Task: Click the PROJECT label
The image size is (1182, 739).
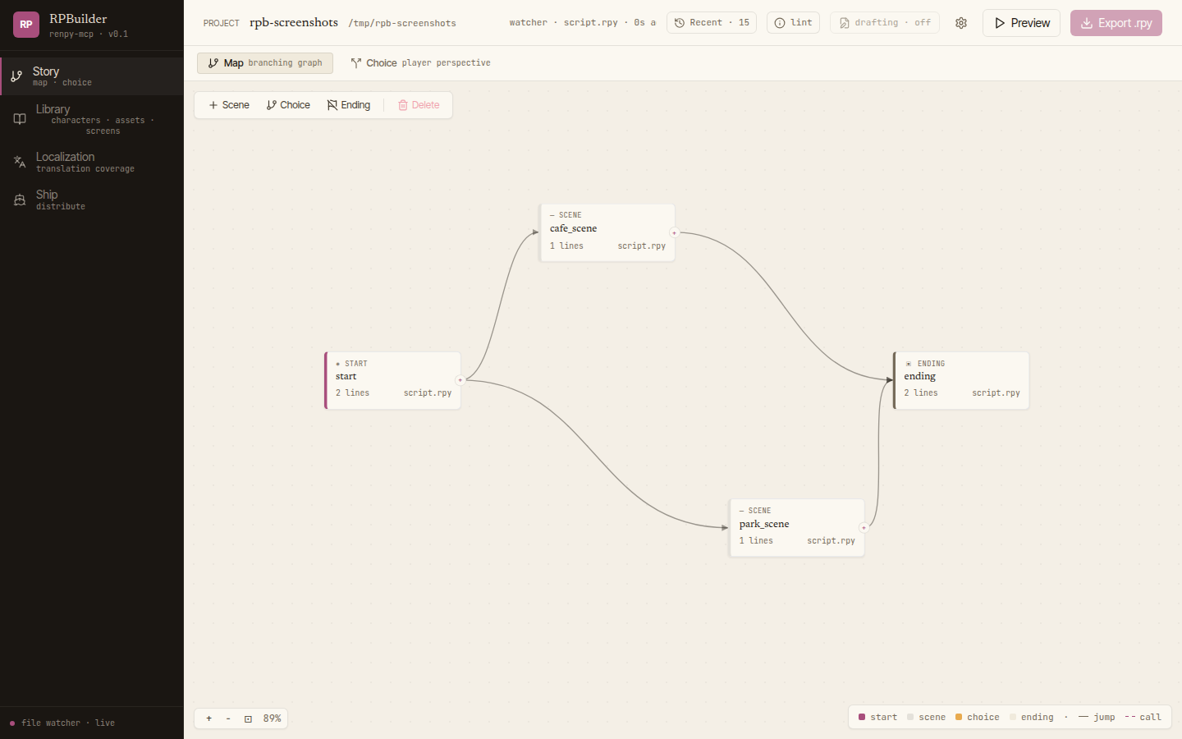Action: pyautogui.click(x=222, y=23)
